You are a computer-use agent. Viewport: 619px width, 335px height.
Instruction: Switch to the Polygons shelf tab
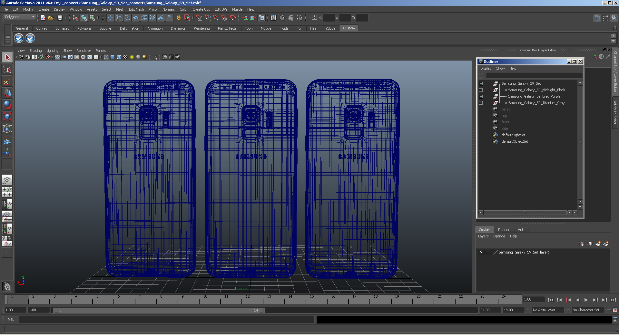click(x=84, y=28)
